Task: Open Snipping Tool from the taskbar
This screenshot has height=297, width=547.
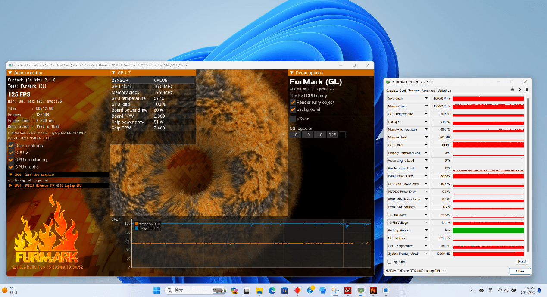Action: 335,291
